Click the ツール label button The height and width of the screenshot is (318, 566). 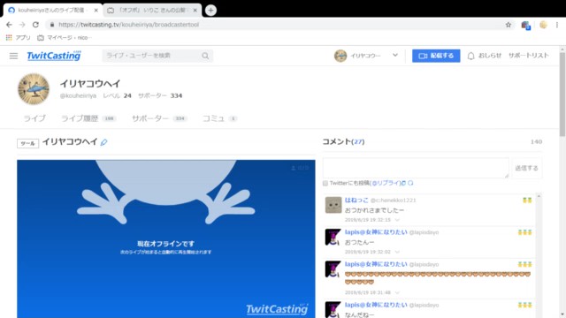[x=27, y=143]
